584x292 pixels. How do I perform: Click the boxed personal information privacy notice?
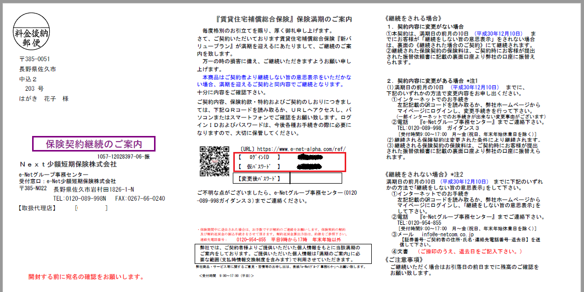283,254
